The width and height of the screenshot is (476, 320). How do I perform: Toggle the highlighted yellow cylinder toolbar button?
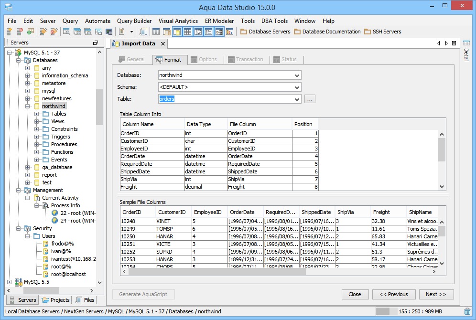[177, 32]
